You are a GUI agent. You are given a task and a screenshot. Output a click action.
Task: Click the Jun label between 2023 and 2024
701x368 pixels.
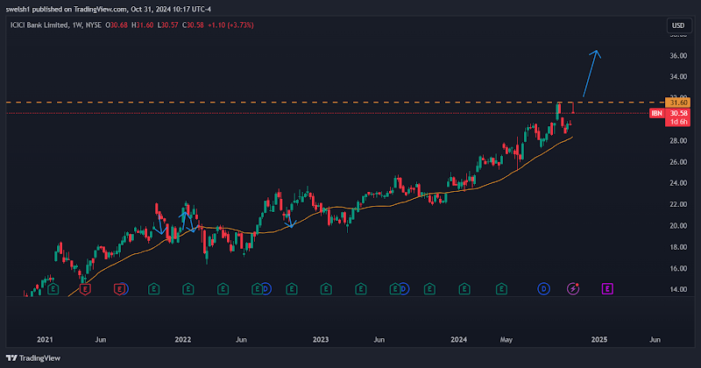(x=379, y=339)
